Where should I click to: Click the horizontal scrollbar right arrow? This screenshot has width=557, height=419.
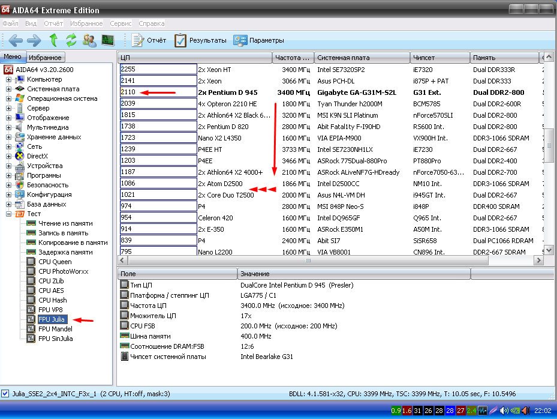(538, 261)
